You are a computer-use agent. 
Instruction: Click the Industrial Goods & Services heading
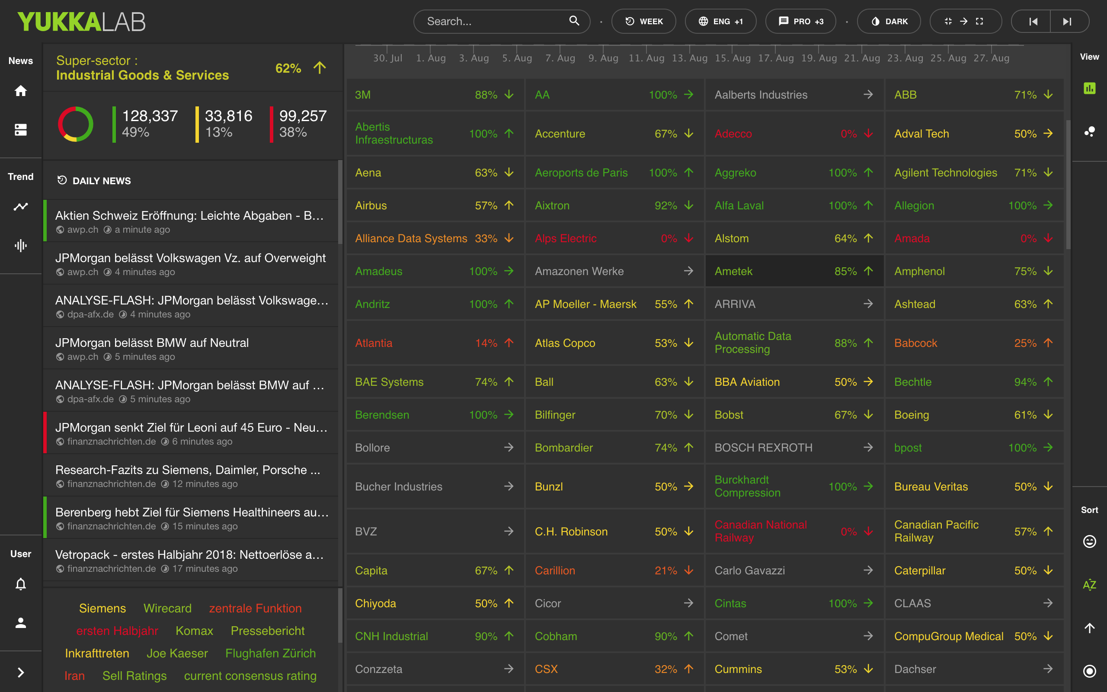coord(142,75)
